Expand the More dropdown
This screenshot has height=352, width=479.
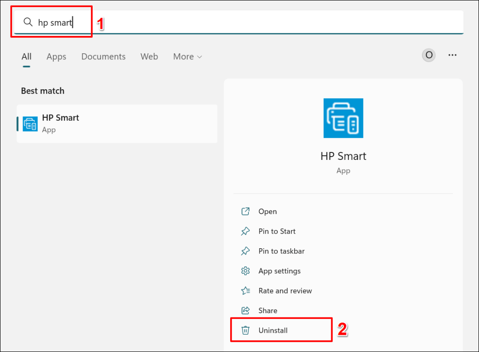pos(188,57)
